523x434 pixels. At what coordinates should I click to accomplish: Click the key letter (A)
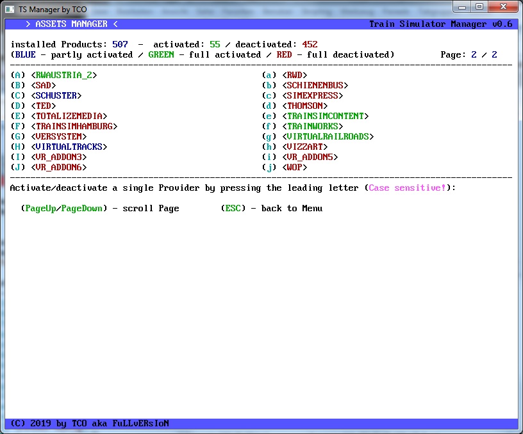[x=18, y=76]
